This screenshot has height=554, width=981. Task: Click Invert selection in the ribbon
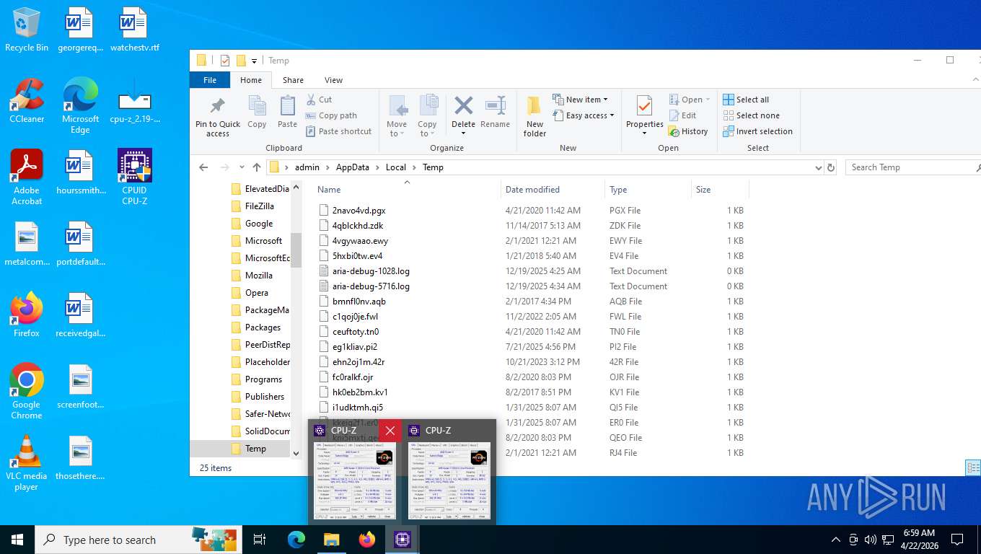[x=757, y=131]
